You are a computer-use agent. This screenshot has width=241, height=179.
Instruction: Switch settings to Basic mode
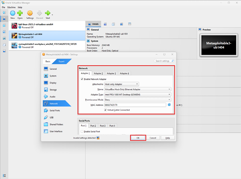pos(48,61)
